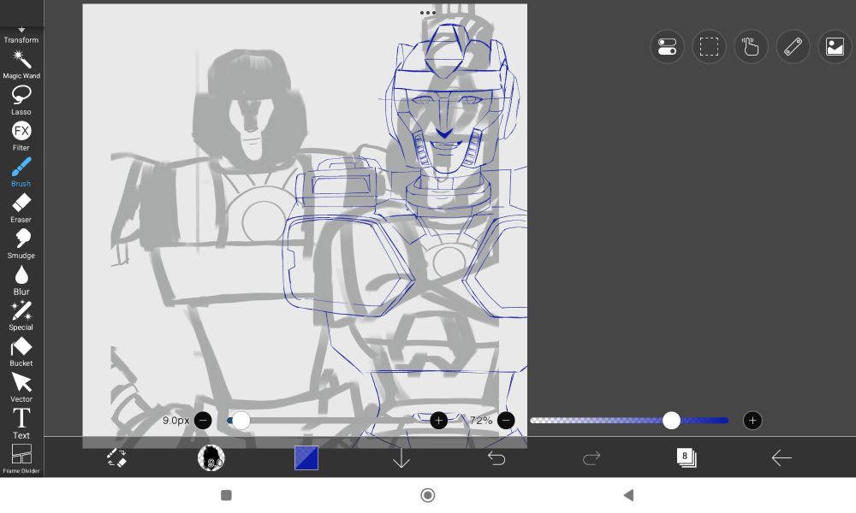Select the Special tool
Image resolution: width=856 pixels, height=513 pixels.
pos(21,316)
